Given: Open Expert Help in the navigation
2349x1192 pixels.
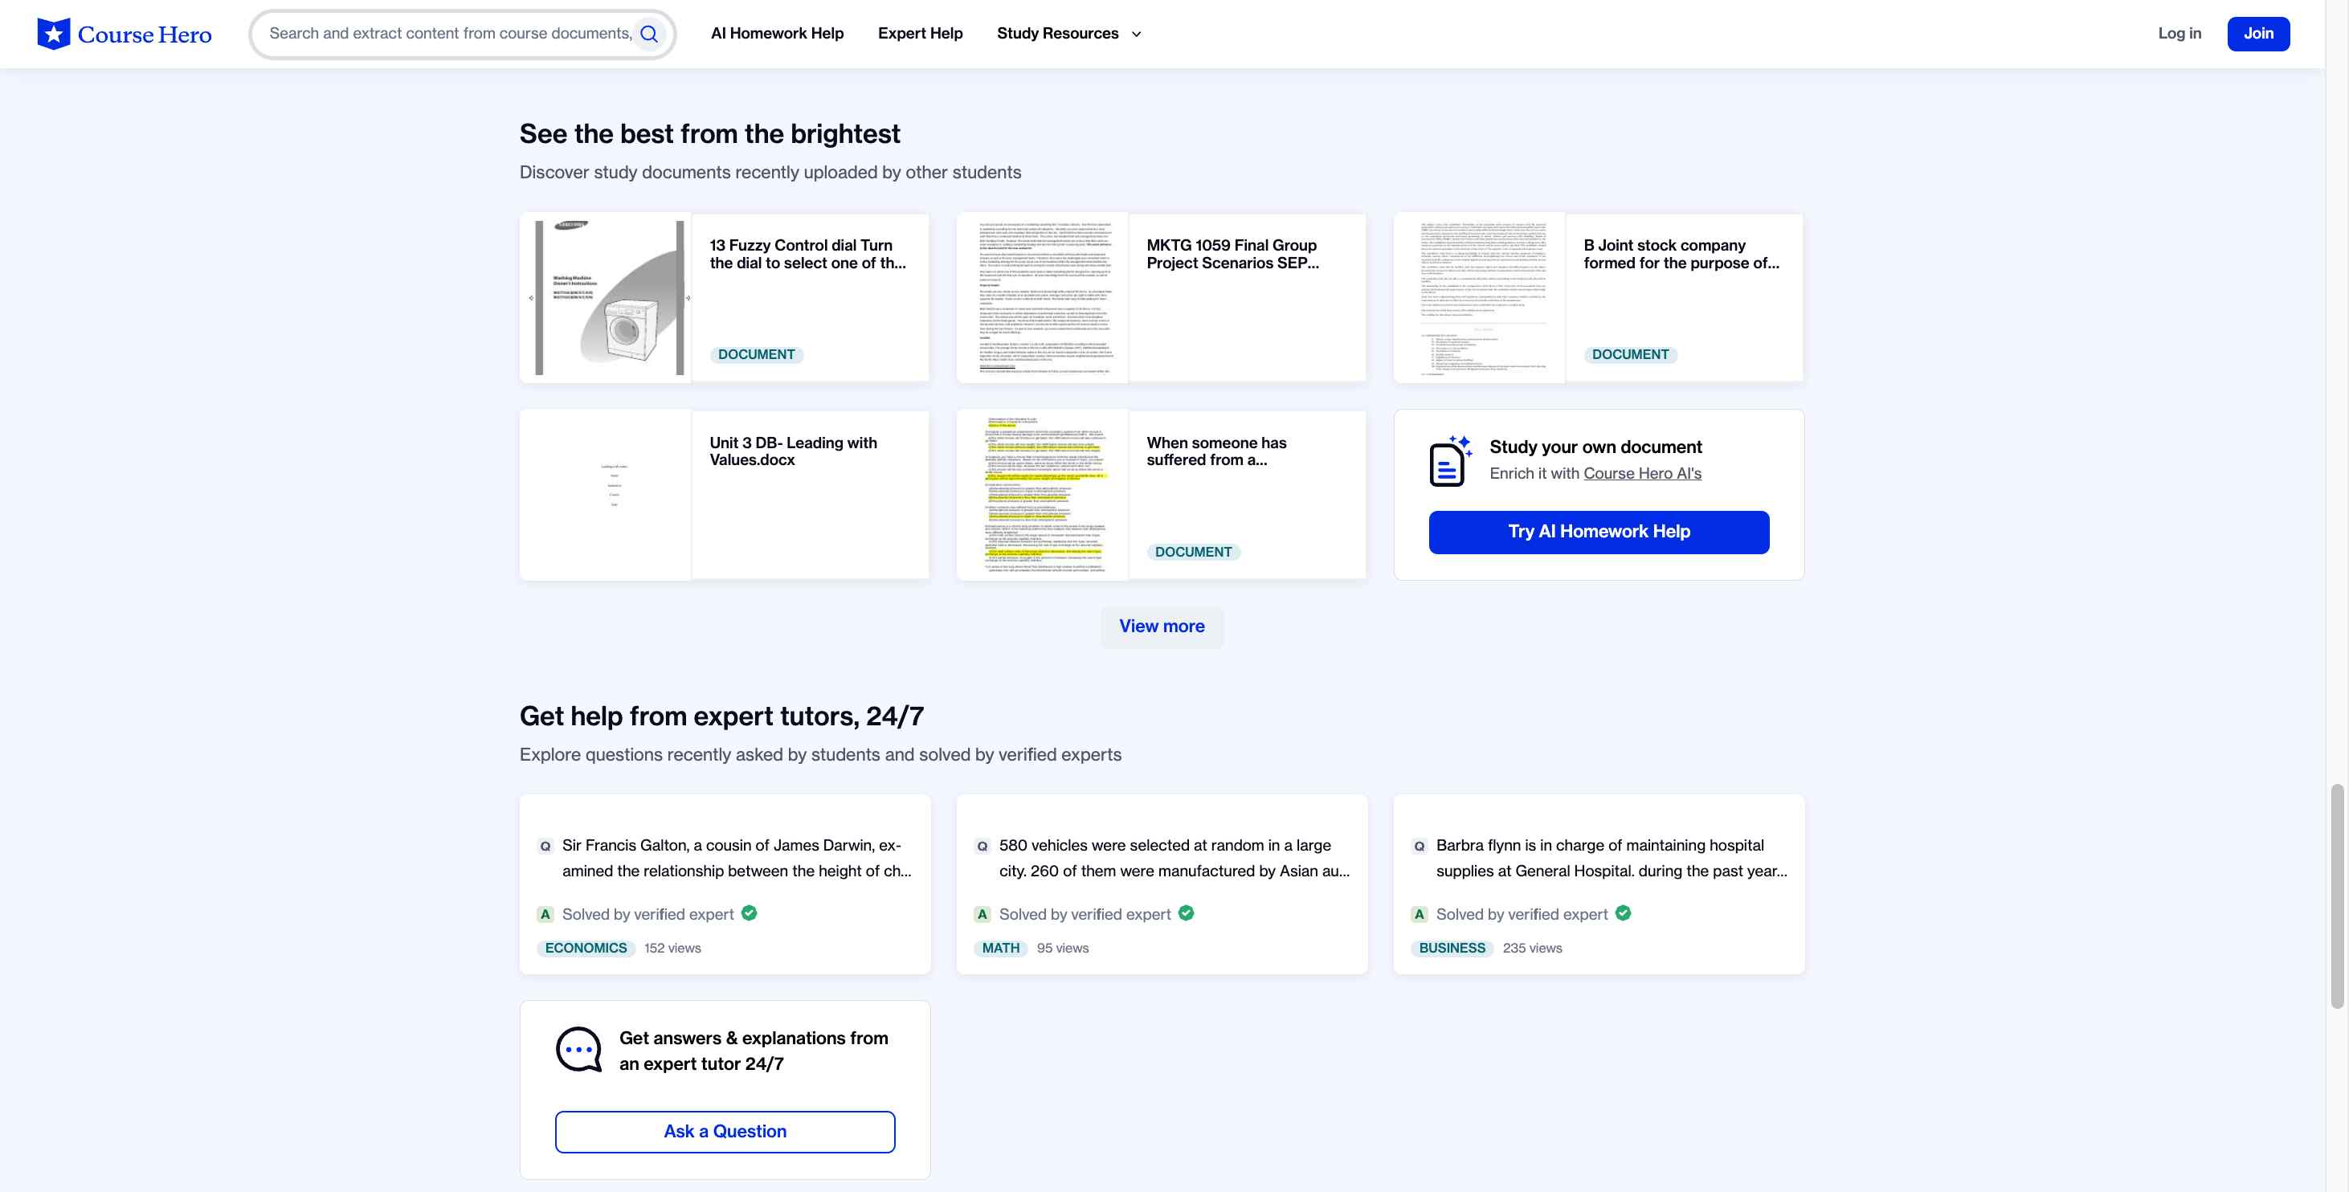Looking at the screenshot, I should [920, 34].
